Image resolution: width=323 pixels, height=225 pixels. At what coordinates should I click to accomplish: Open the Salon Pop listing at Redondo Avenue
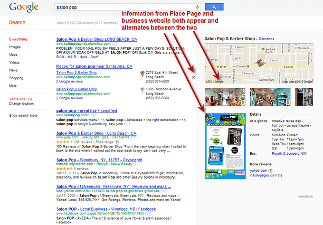[x=77, y=89]
